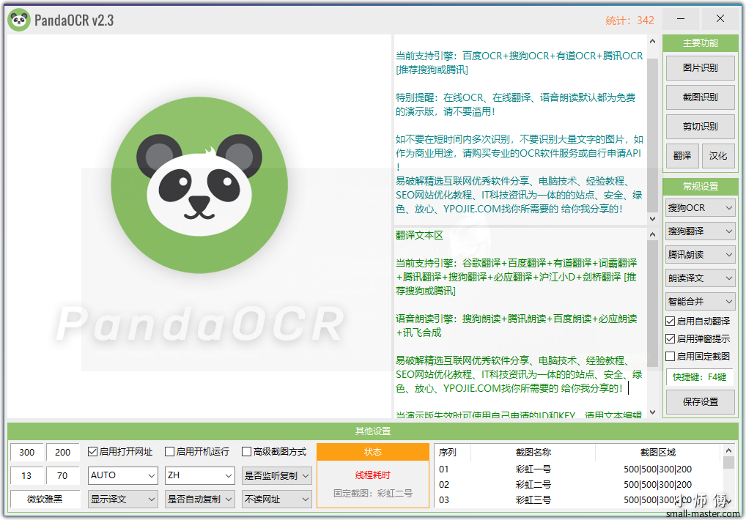The height and width of the screenshot is (520, 746).
Task: Minimize the PandaOCR window
Action: [681, 19]
